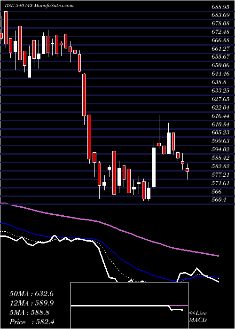Viewport: 235px width, 329px height.
Task: Select the 560.4 price label
Action: pyautogui.click(x=219, y=200)
